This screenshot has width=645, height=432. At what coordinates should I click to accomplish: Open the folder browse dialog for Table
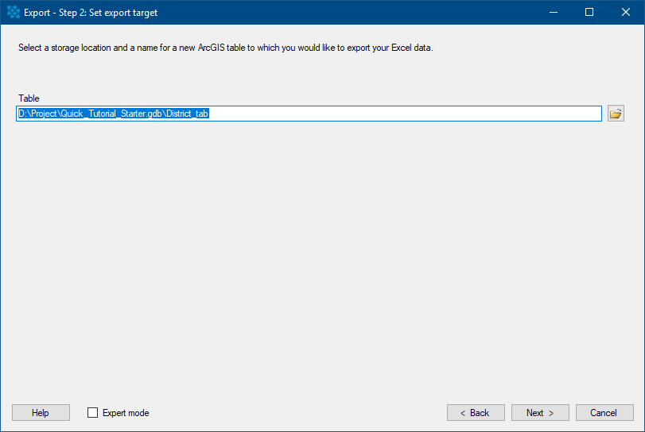tap(616, 114)
